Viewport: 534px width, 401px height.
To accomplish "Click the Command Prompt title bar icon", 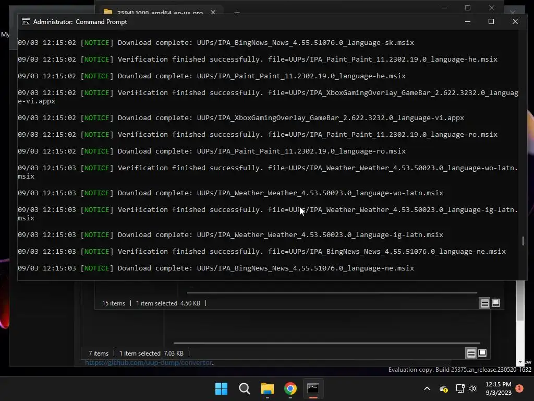I will (26, 22).
